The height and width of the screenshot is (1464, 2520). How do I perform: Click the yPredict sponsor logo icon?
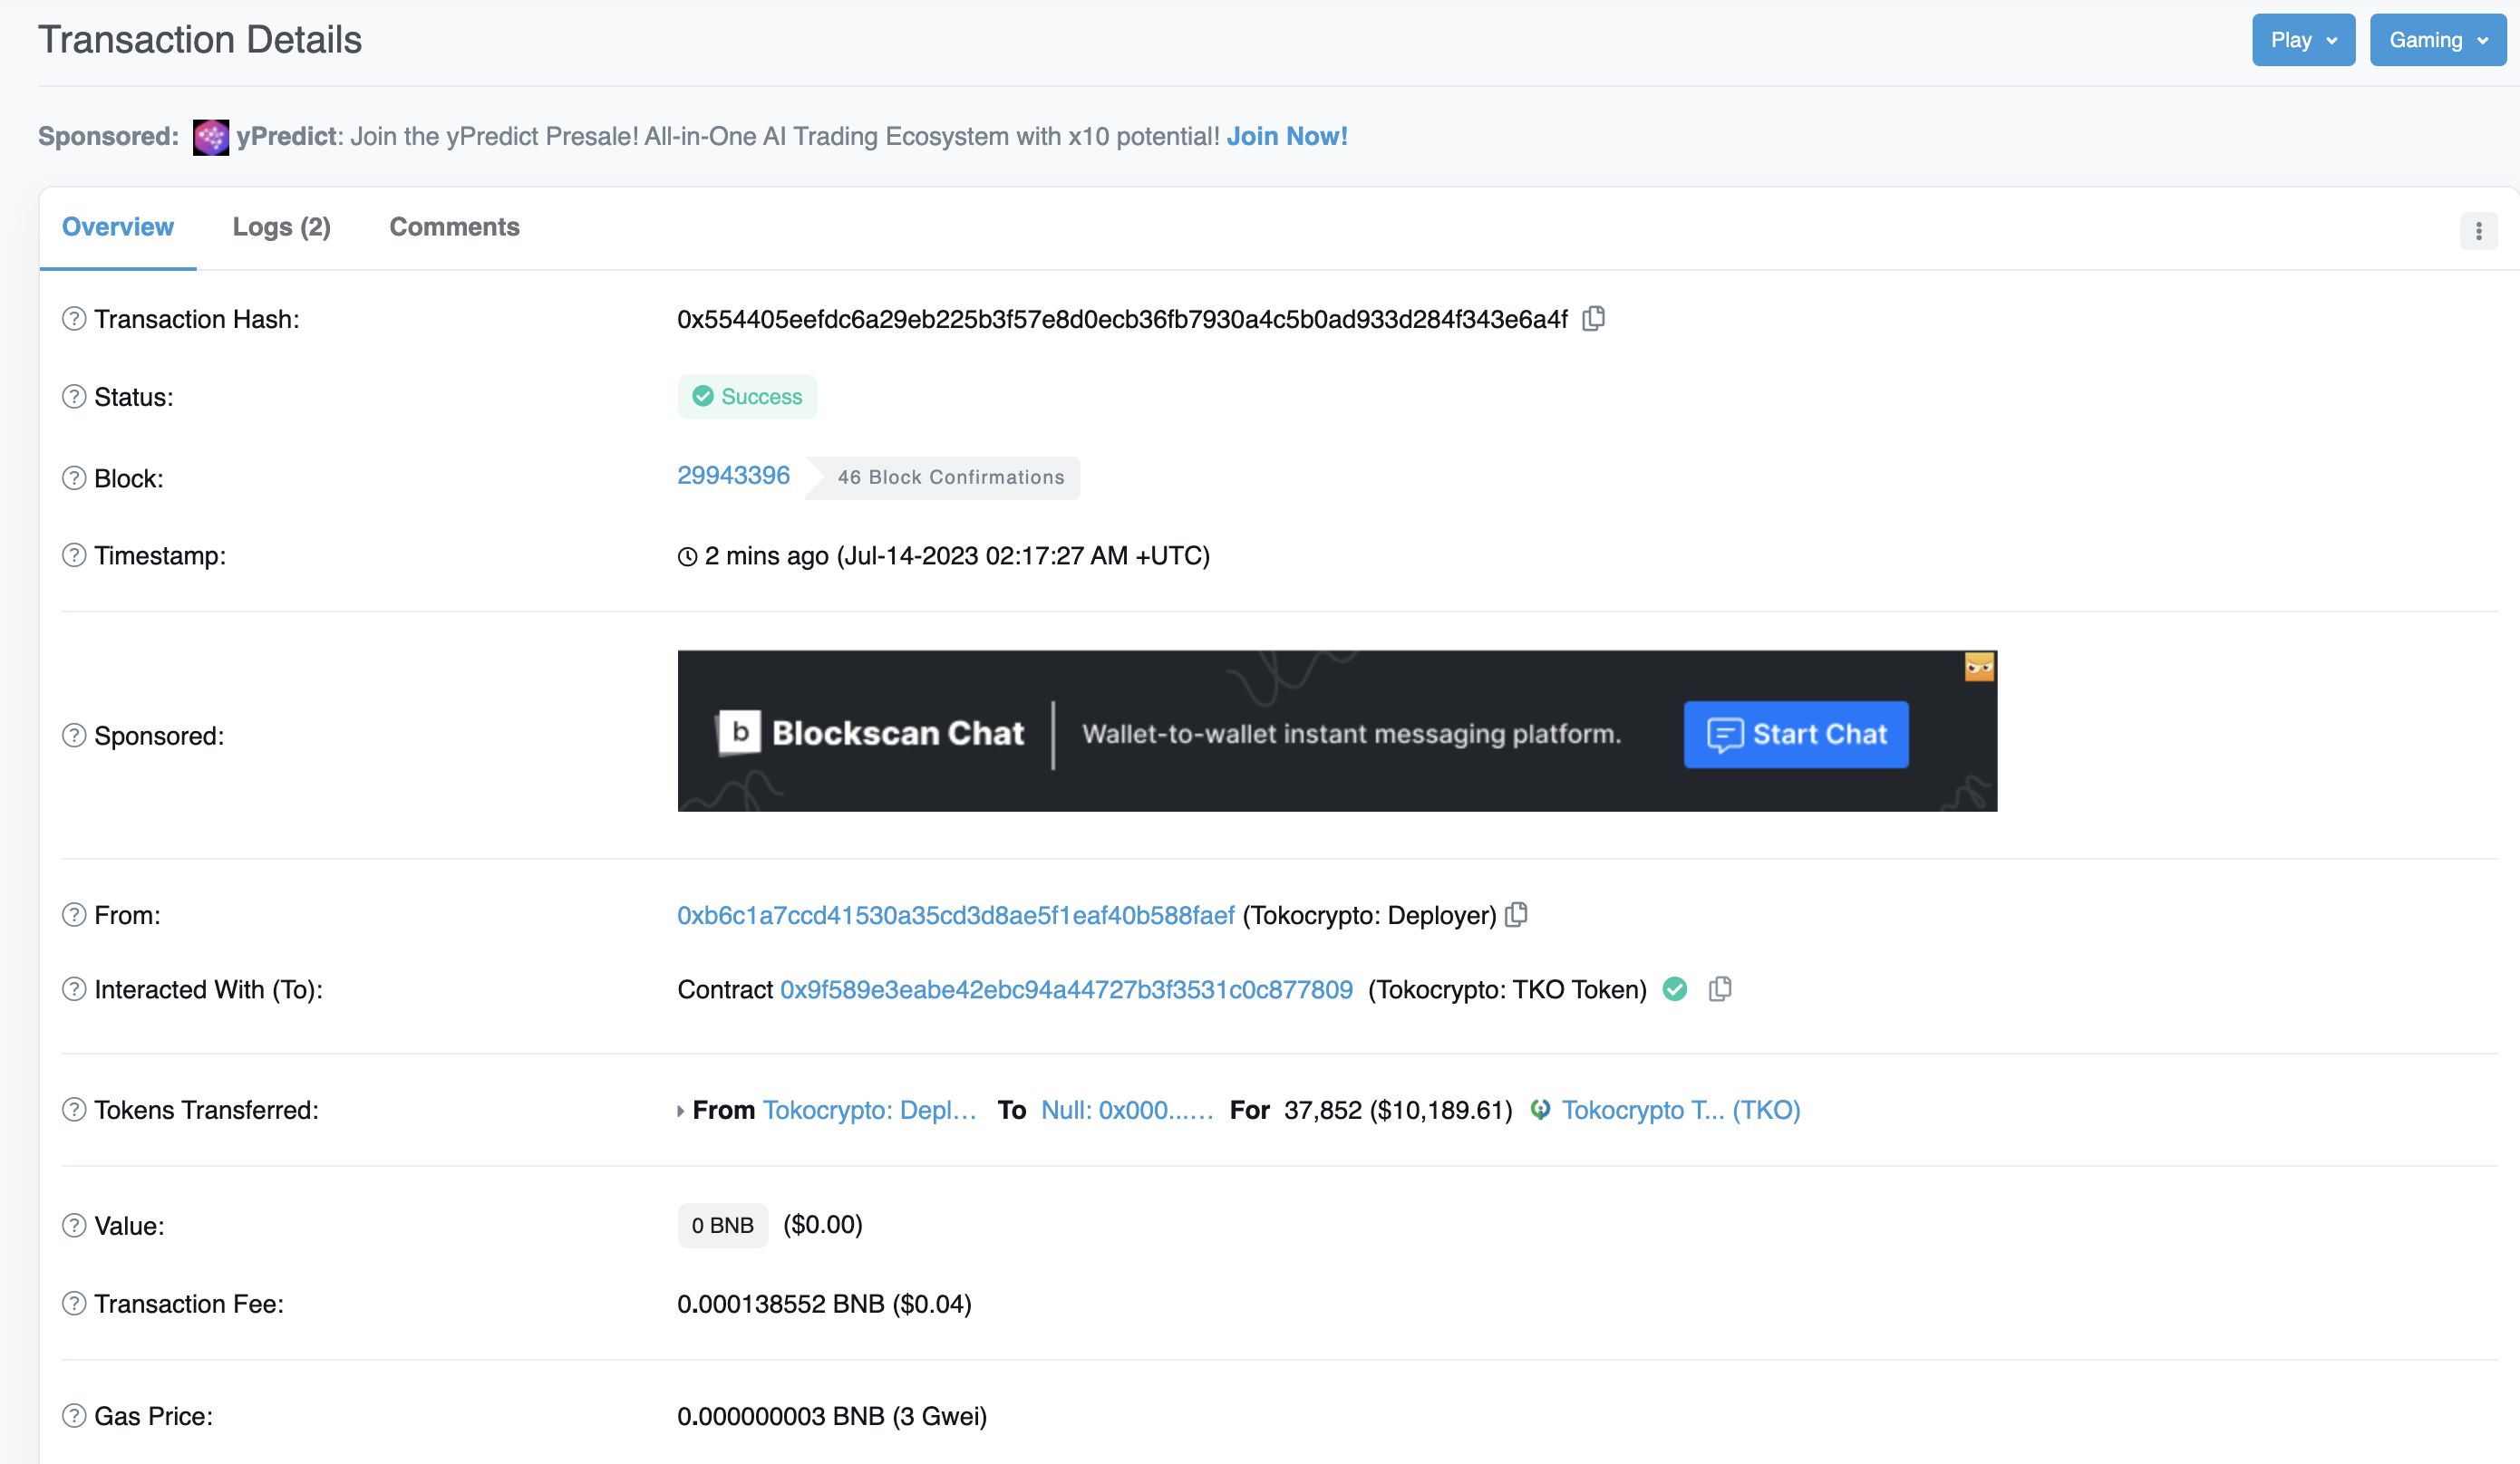211,137
